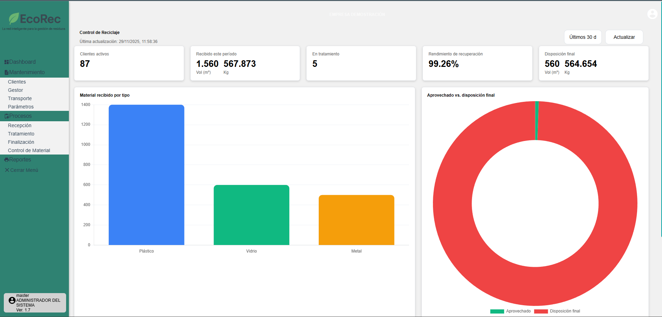Select the Dashboard grid icon
Screen dimensions: 662x317
tap(6, 62)
